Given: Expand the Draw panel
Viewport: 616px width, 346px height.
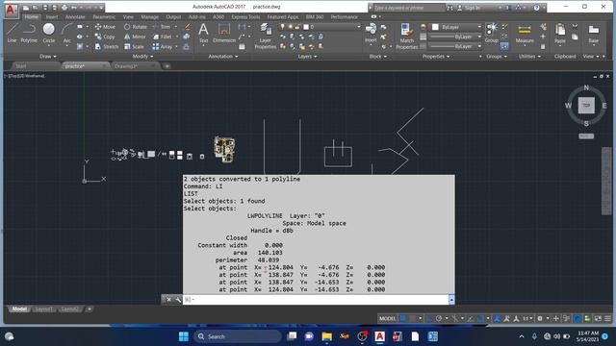Looking at the screenshot, I should tap(48, 57).
